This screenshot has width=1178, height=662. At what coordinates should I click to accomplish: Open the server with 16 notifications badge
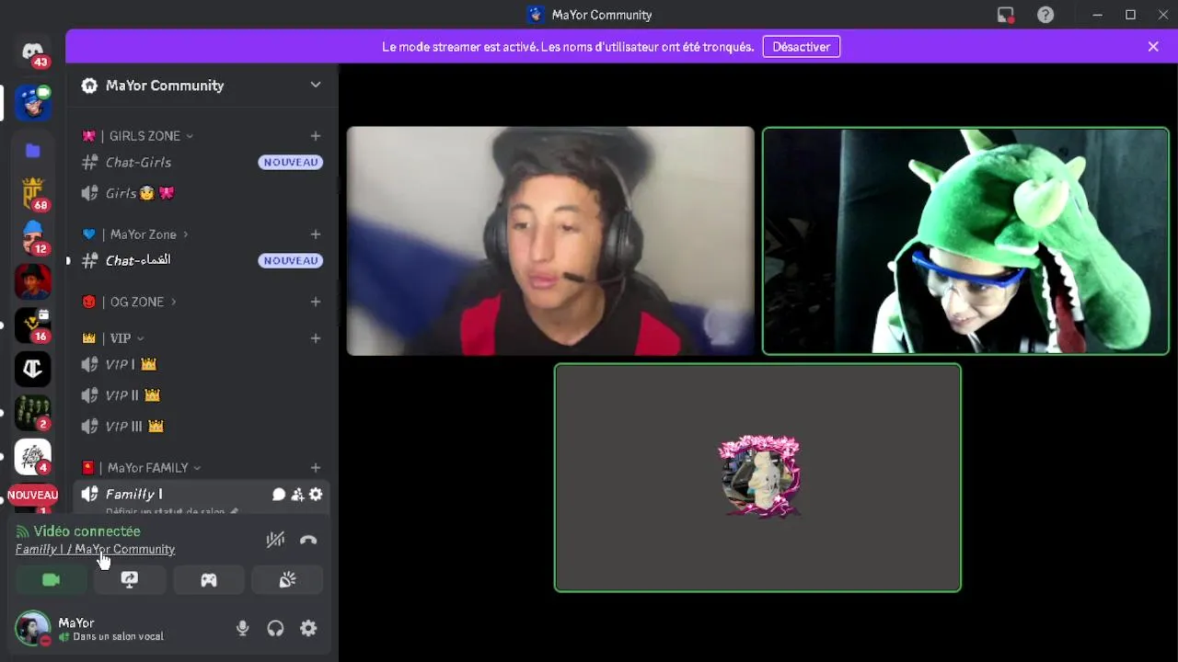33,325
